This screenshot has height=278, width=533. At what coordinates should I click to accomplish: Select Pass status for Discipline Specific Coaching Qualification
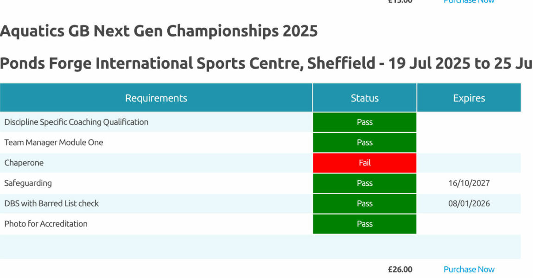tap(364, 122)
